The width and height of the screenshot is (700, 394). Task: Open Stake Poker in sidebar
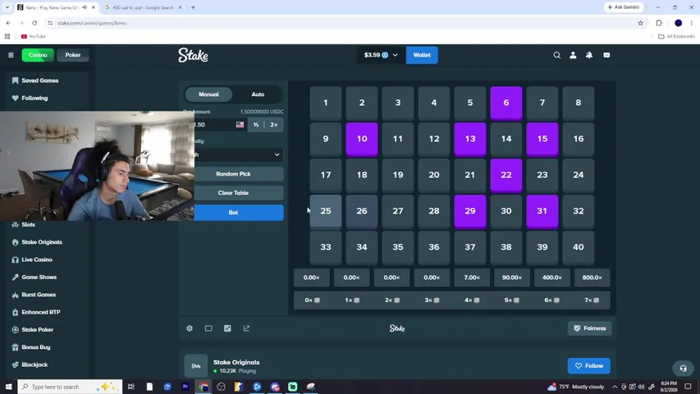pyautogui.click(x=37, y=330)
